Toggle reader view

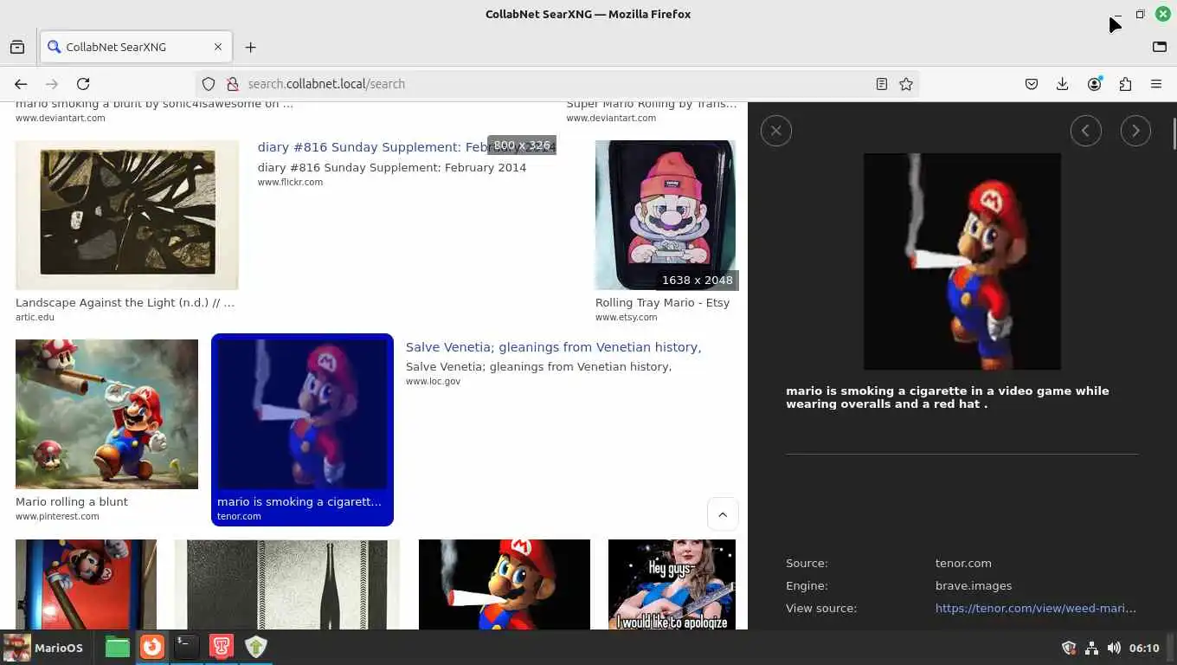[x=881, y=84]
